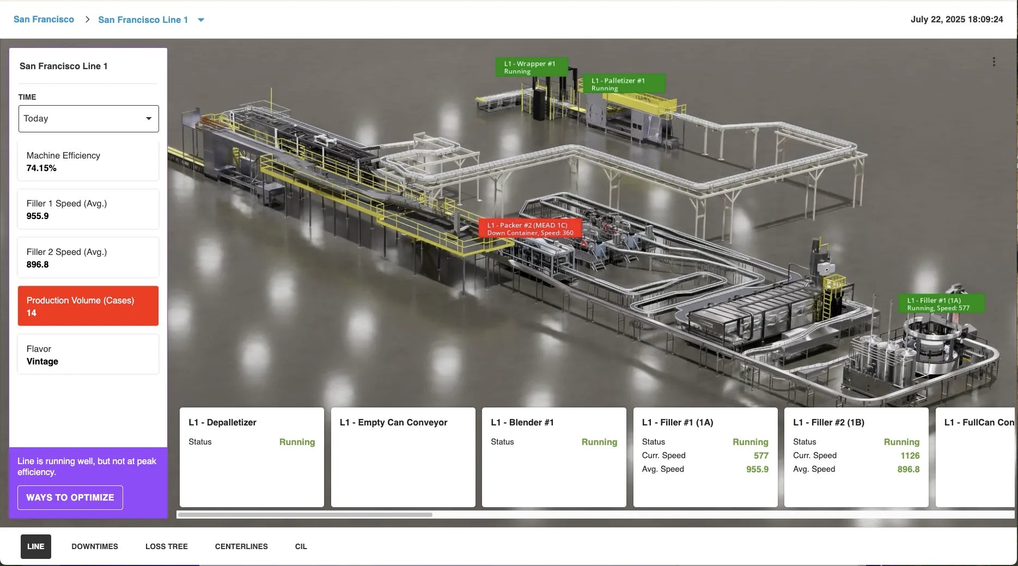Image resolution: width=1018 pixels, height=566 pixels.
Task: Open the Today time range dropdown
Action: click(89, 119)
